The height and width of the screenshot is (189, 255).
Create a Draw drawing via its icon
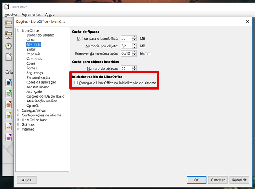point(8,115)
